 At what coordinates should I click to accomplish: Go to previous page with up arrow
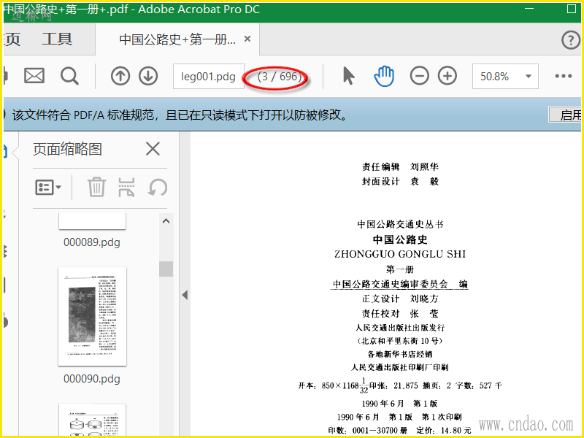[120, 76]
